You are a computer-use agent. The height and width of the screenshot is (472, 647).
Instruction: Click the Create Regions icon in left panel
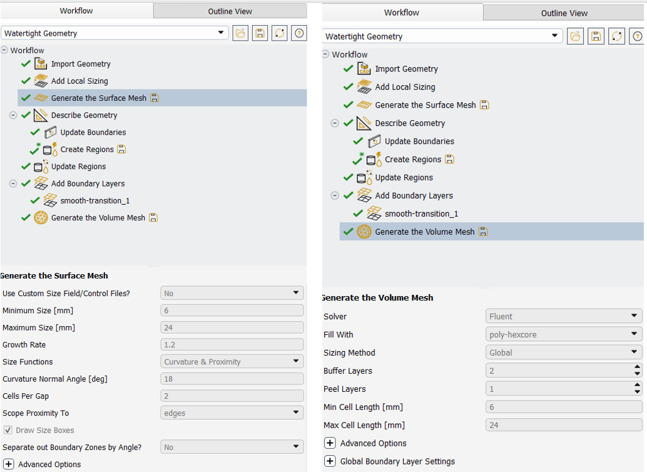(x=50, y=150)
